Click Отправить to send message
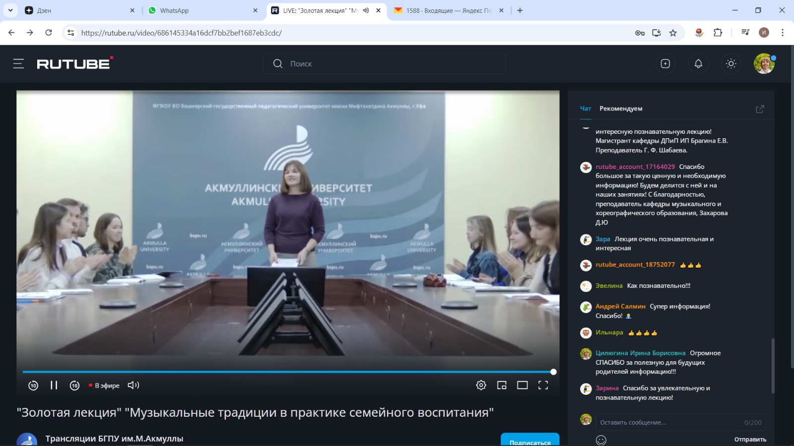This screenshot has height=446, width=794. pos(750,440)
